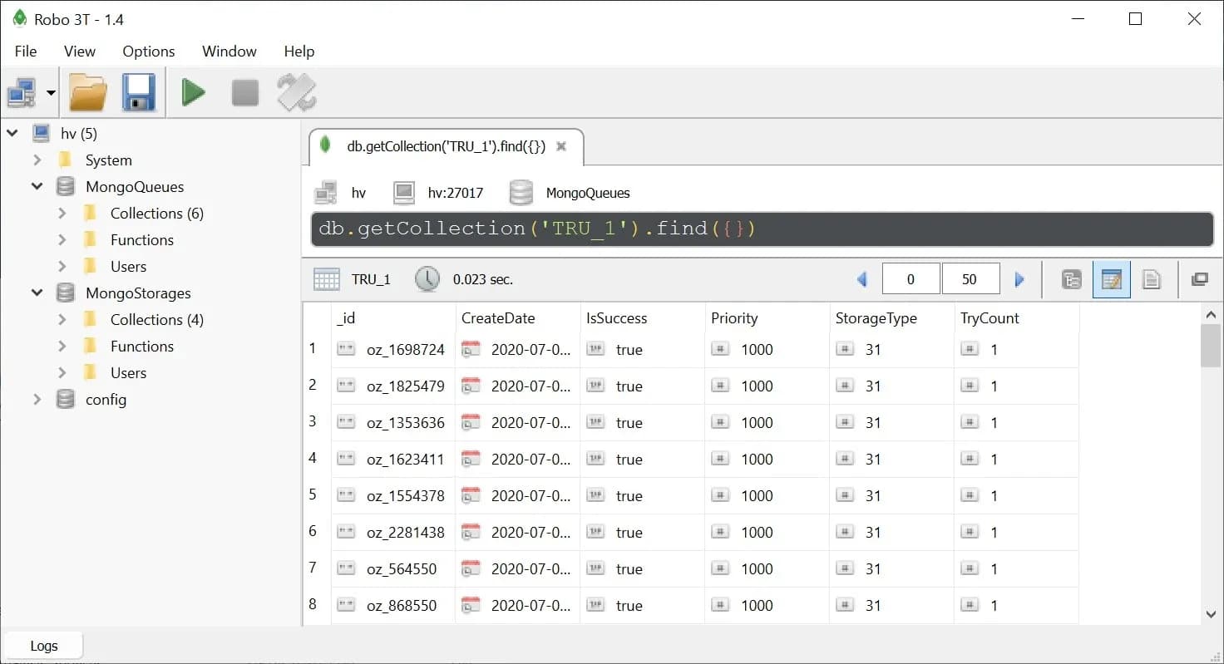Viewport: 1224px width, 664px height.
Task: Select the cell oz_1825479
Action: click(x=392, y=386)
